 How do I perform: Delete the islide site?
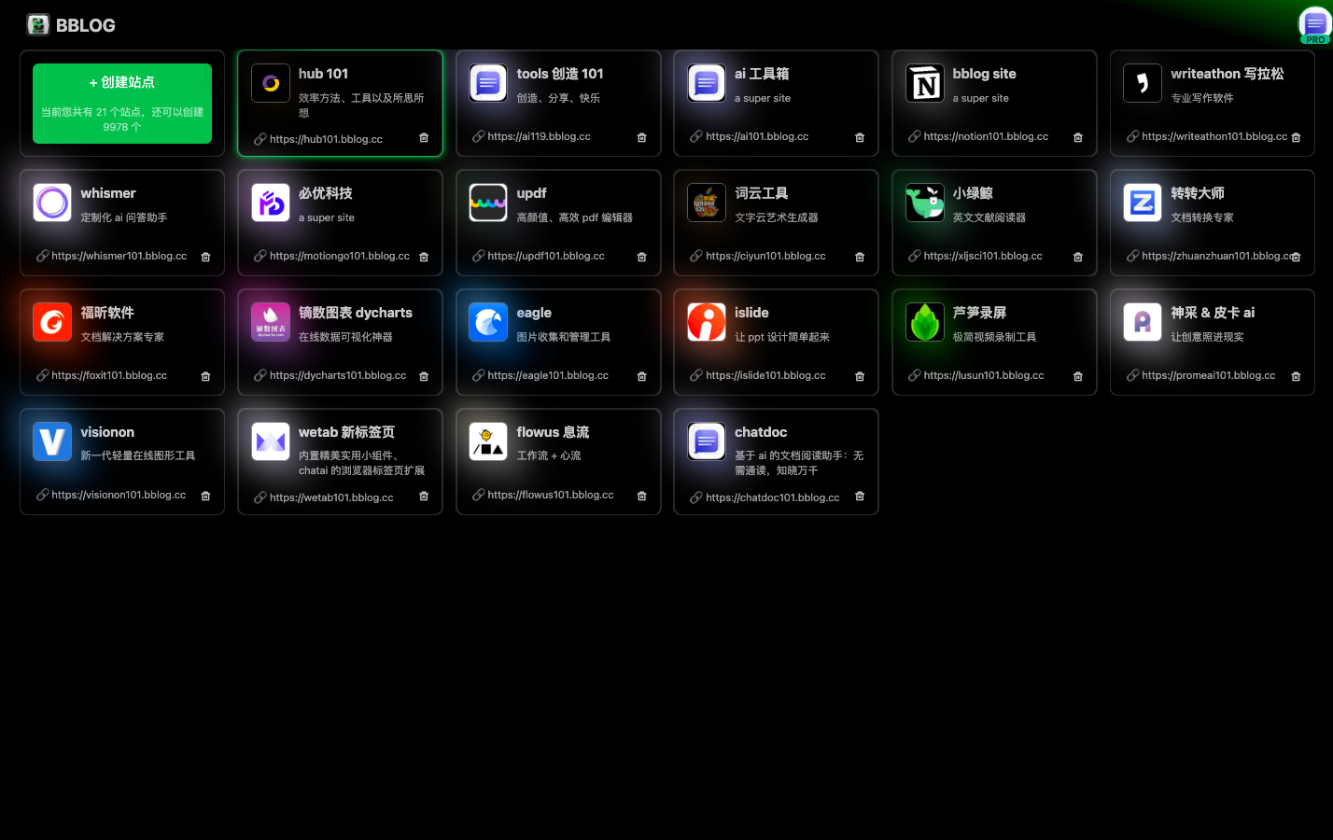click(x=860, y=376)
